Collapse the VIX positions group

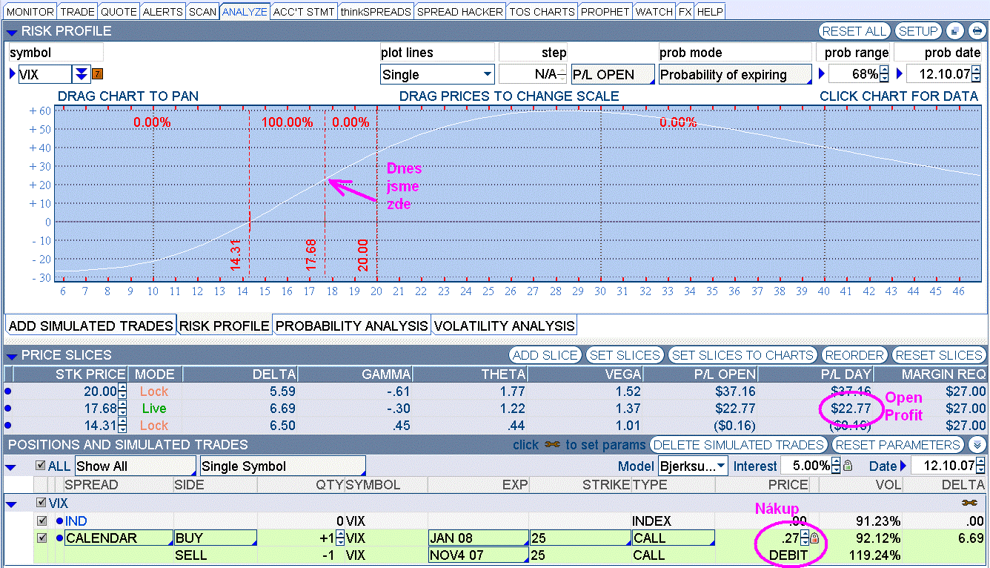pyautogui.click(x=11, y=504)
